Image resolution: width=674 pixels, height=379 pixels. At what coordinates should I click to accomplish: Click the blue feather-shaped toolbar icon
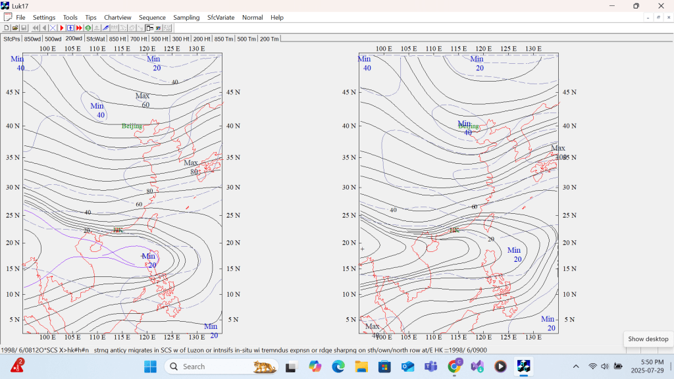coord(105,28)
